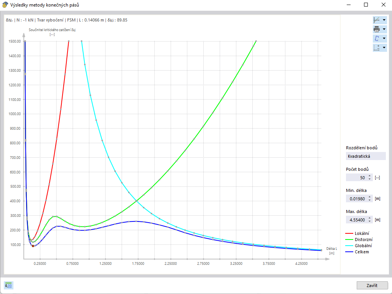Click the application icon in title bar
The width and height of the screenshot is (392, 294).
pyautogui.click(x=5, y=5)
